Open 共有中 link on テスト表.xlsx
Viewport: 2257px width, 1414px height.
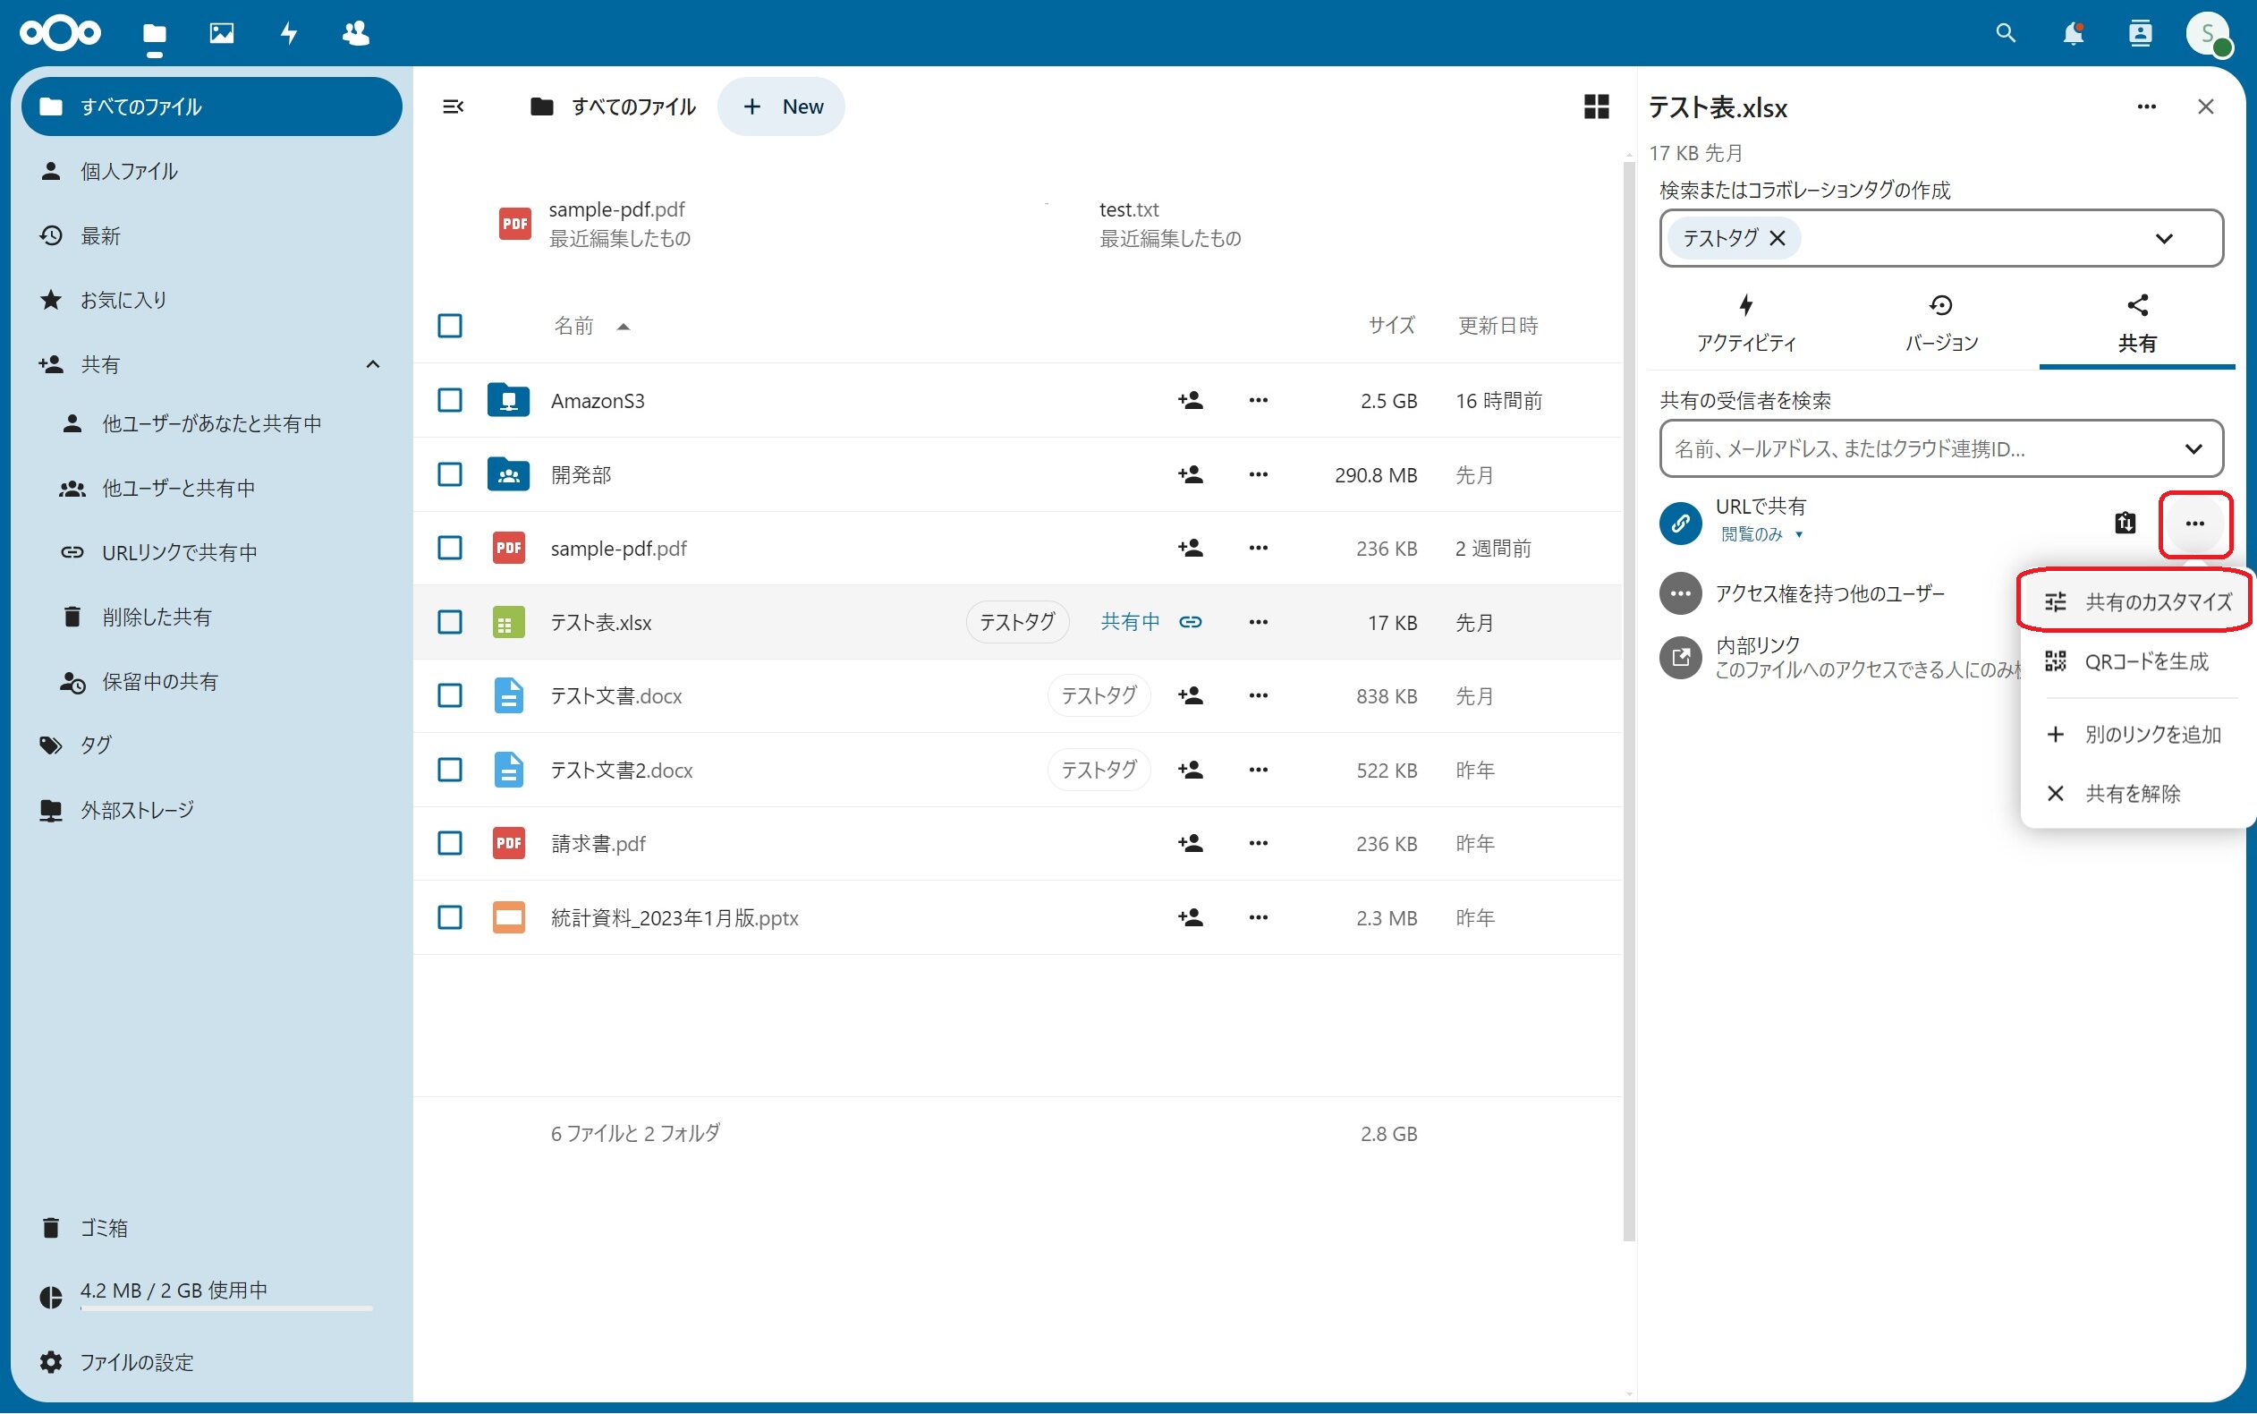click(1129, 621)
